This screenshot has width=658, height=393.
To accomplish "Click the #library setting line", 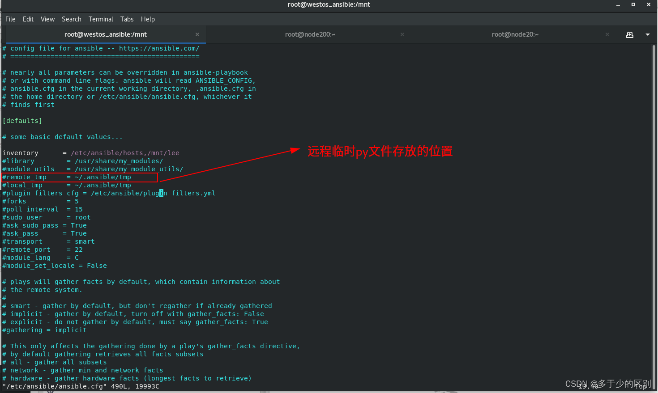I will pos(83,161).
